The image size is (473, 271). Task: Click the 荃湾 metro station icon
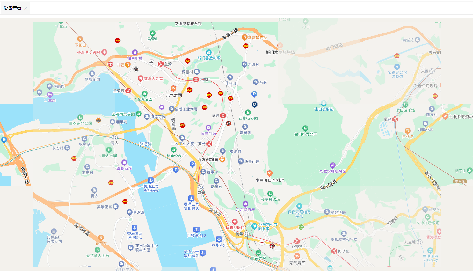161,64
